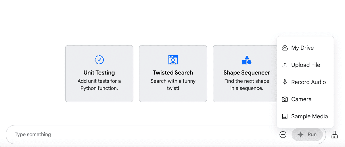Image resolution: width=345 pixels, height=147 pixels.
Task: Click the Sample Media image icon
Action: [285, 117]
